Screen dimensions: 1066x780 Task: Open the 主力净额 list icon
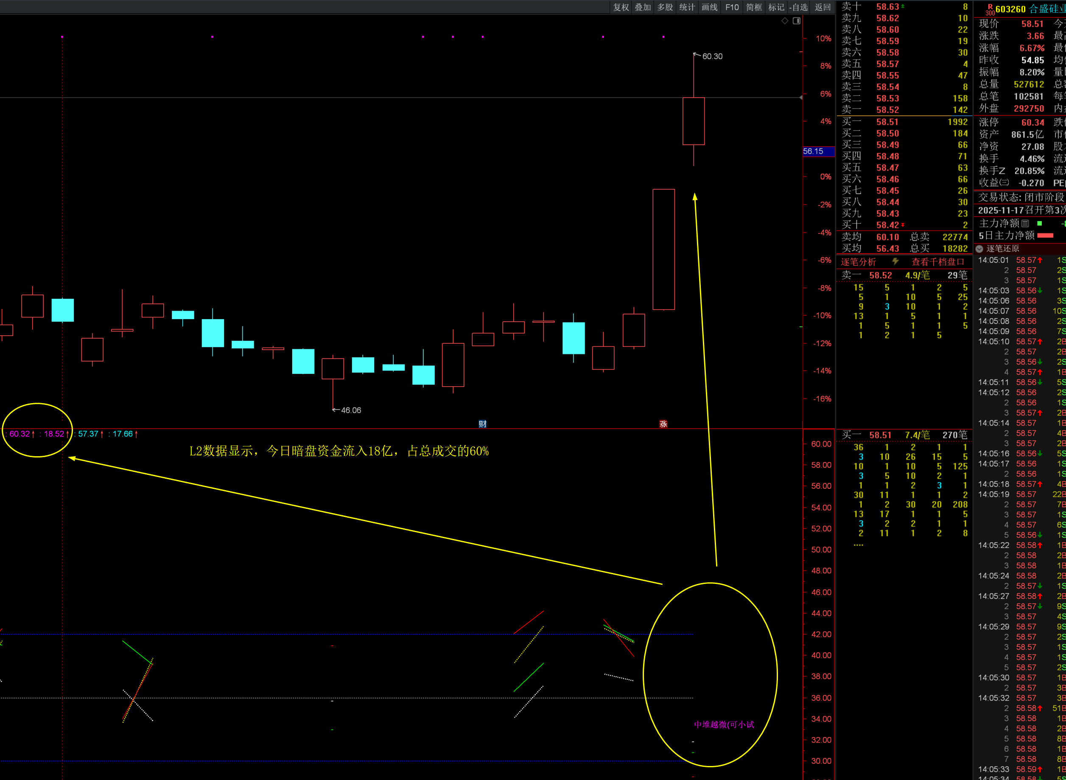(x=1025, y=223)
